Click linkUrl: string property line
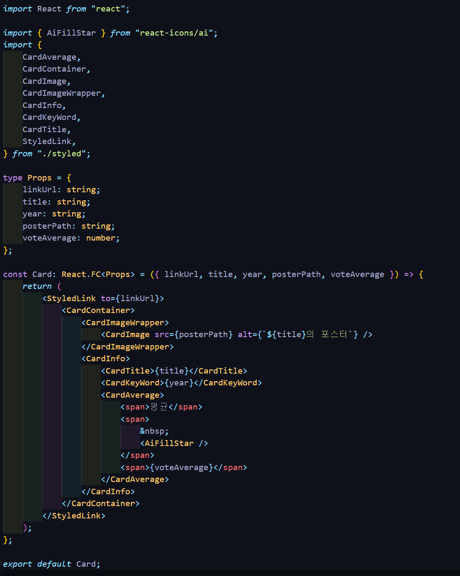The image size is (460, 576). (x=61, y=190)
